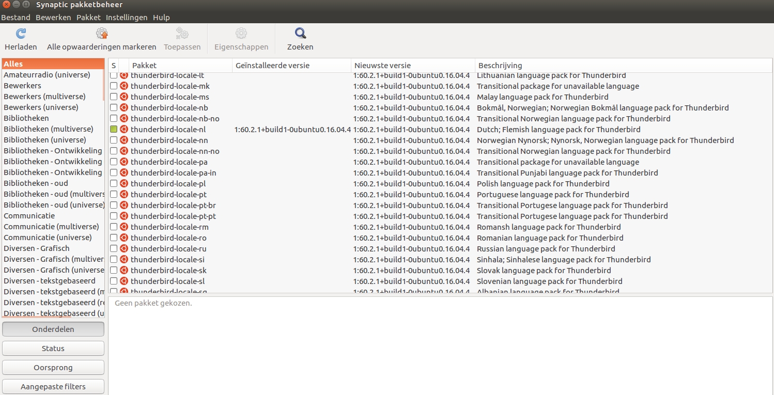Click the green installed checkbox of thunderbird-locale-nl

click(x=114, y=130)
